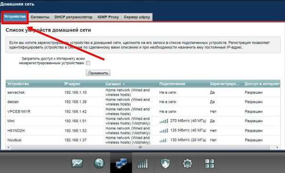This screenshot has height=173, width=285.
Task: Switch to the Устройства tab
Action: point(15,17)
